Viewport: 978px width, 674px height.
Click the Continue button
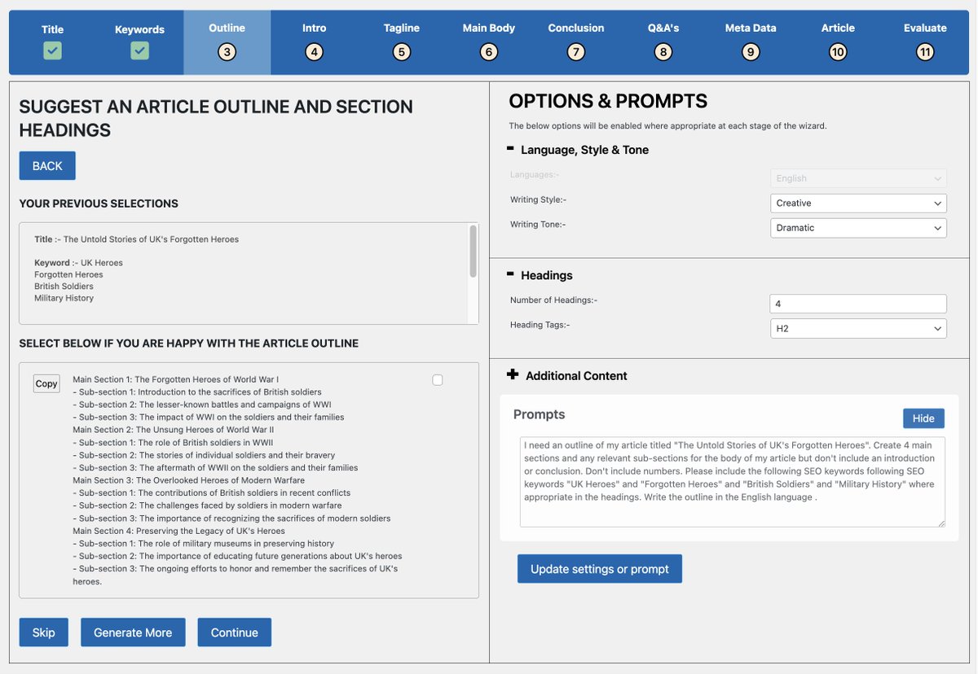(x=235, y=632)
